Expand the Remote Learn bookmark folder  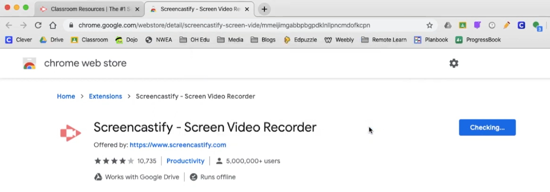click(384, 40)
